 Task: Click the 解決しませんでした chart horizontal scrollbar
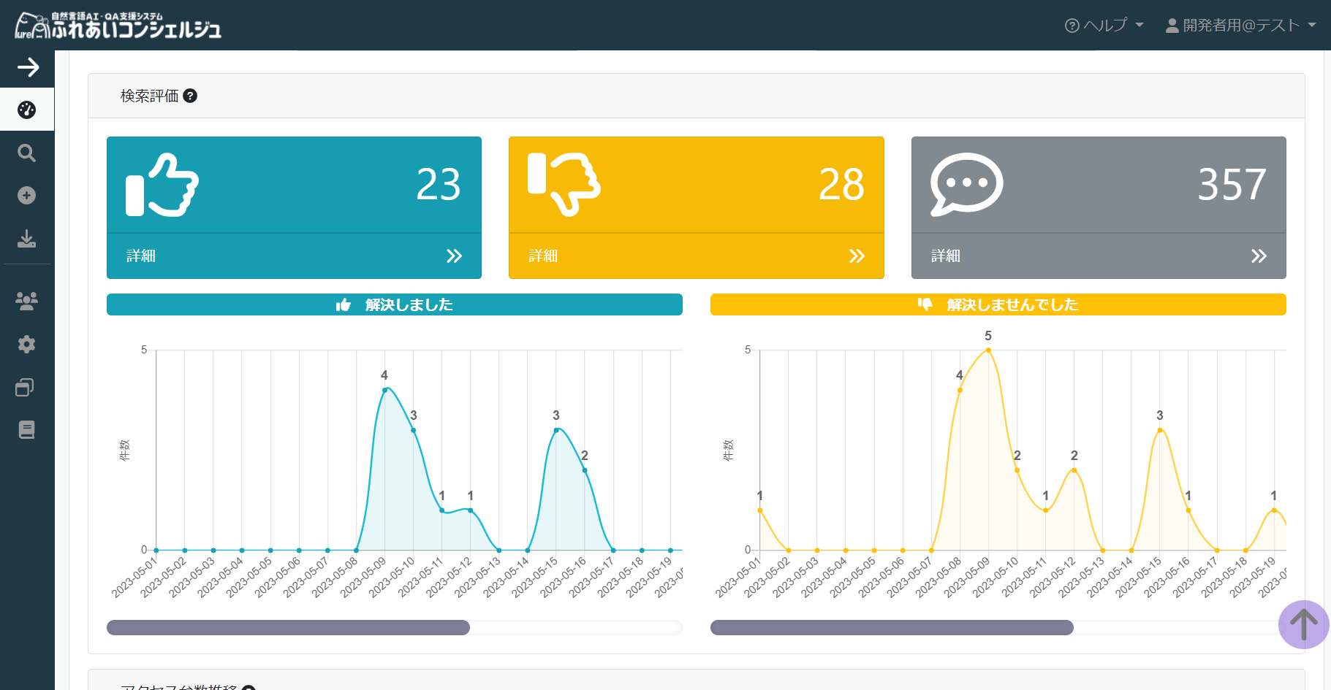(892, 628)
